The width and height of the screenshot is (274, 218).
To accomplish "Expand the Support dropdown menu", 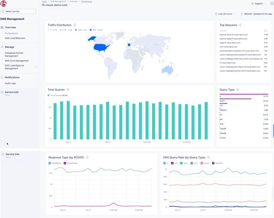I will 256,4.
